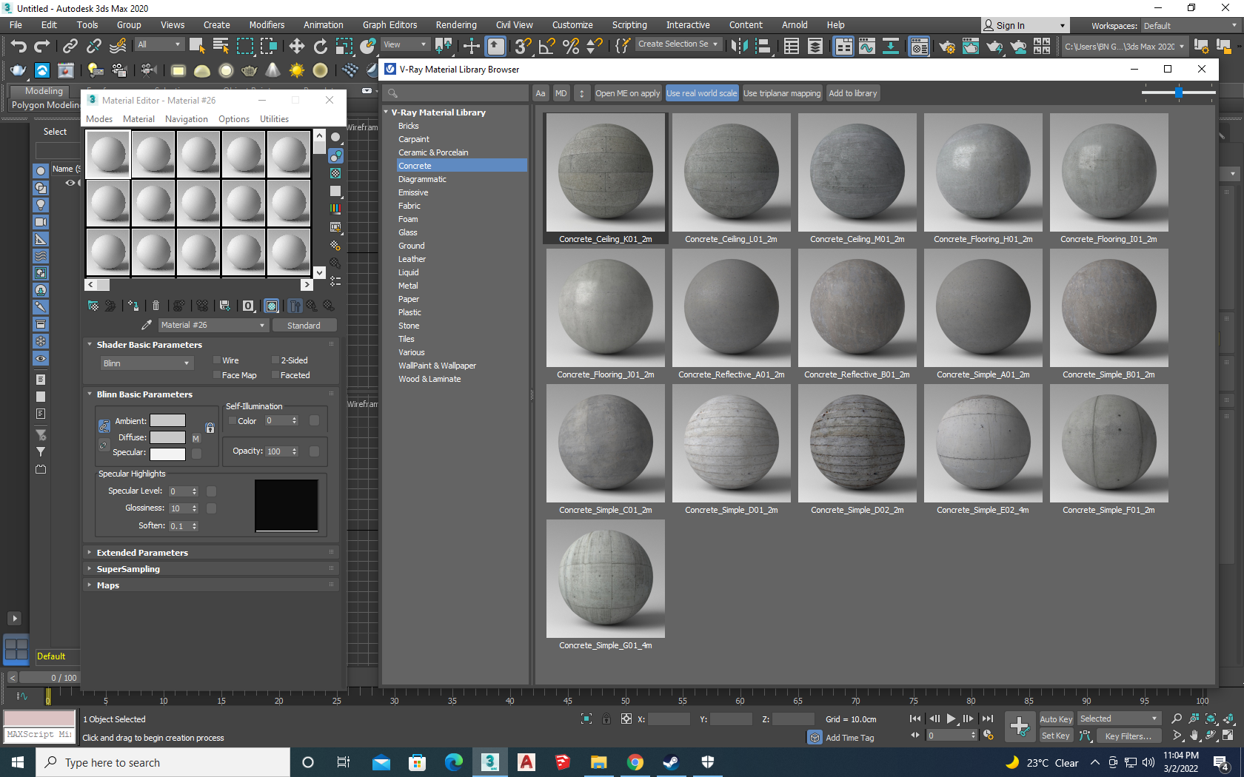Screen dimensions: 1244x777
Task: Open the Angle Snap toggle icon
Action: 546,45
